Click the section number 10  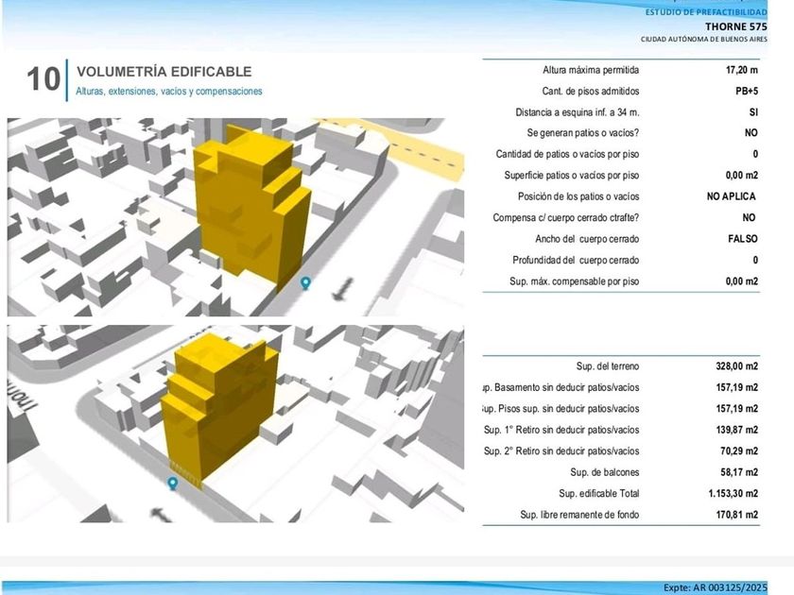(43, 79)
